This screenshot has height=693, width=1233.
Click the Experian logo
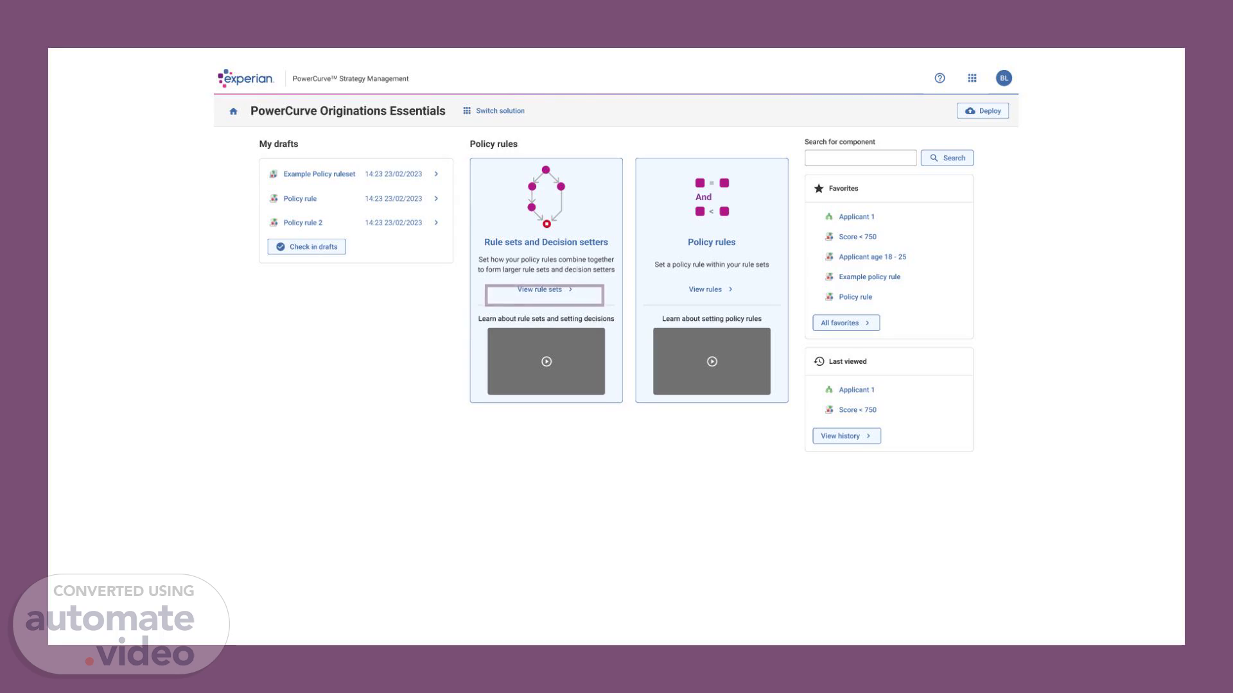(x=246, y=78)
